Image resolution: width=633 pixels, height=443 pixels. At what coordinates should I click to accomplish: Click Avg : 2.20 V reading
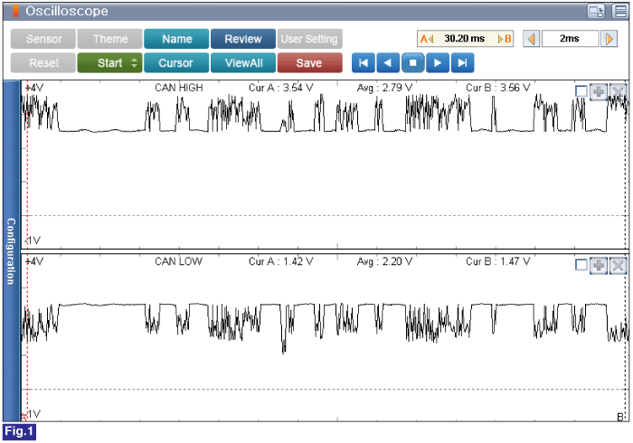384,261
